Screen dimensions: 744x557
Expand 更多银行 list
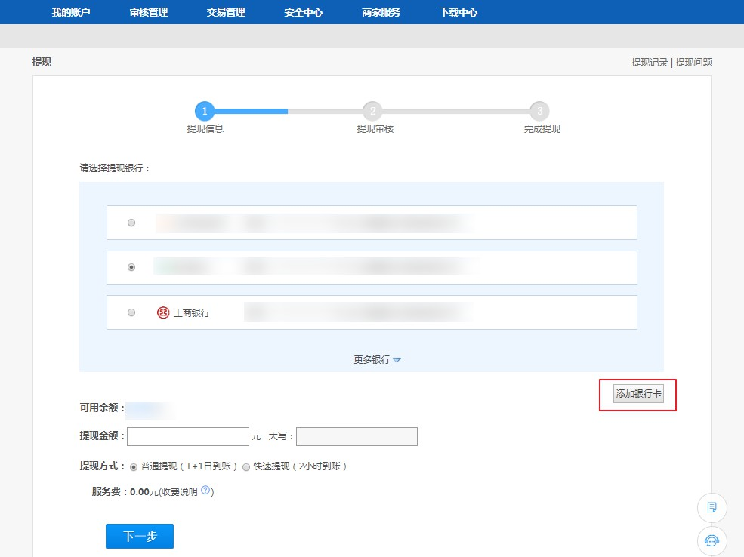pos(377,360)
